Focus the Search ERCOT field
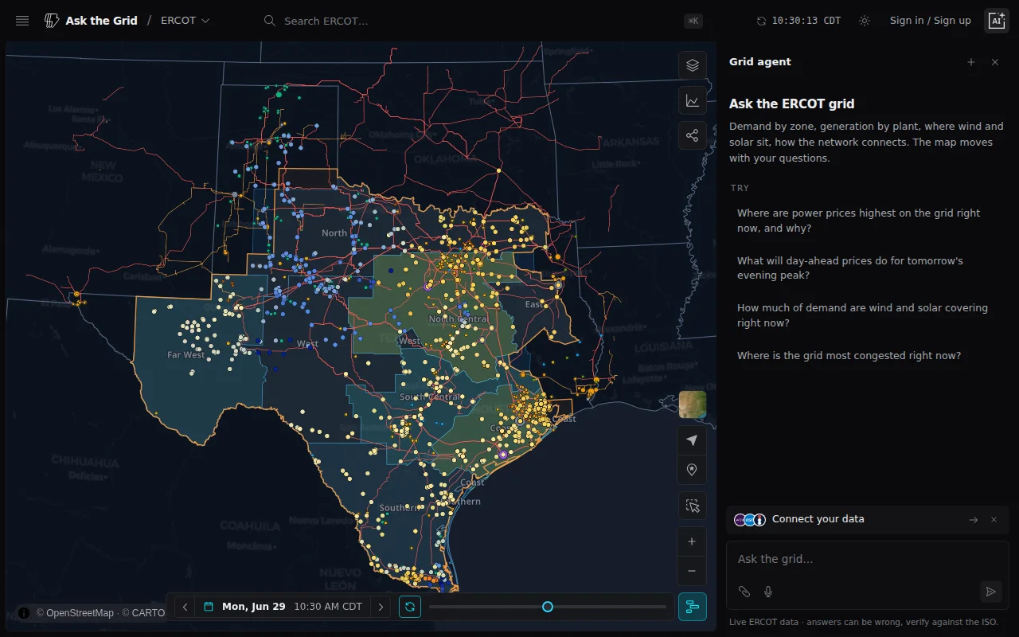The image size is (1019, 637). point(482,21)
